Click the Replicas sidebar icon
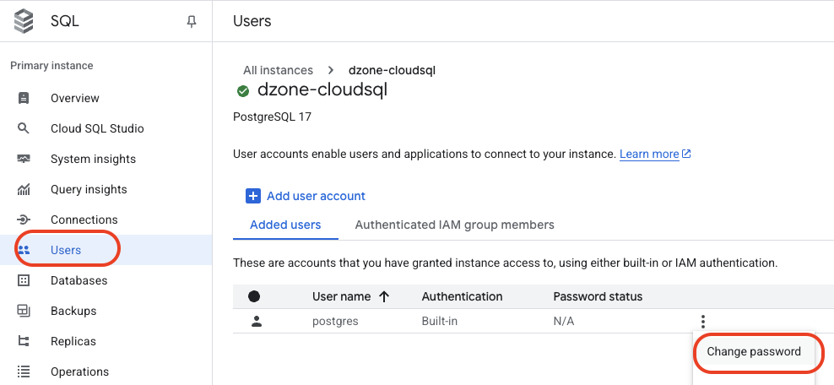This screenshot has height=385, width=834. 24,341
